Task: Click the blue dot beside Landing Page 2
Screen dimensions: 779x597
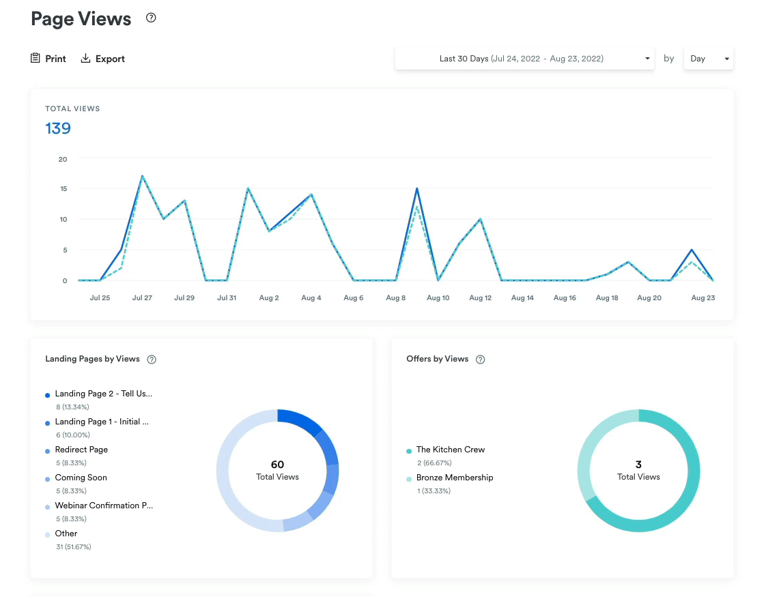Action: tap(46, 394)
